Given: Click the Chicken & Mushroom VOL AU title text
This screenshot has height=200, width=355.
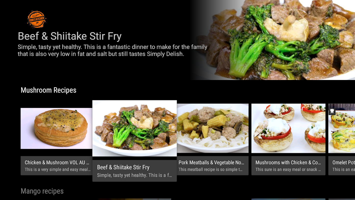Looking at the screenshot, I should click(x=57, y=162).
